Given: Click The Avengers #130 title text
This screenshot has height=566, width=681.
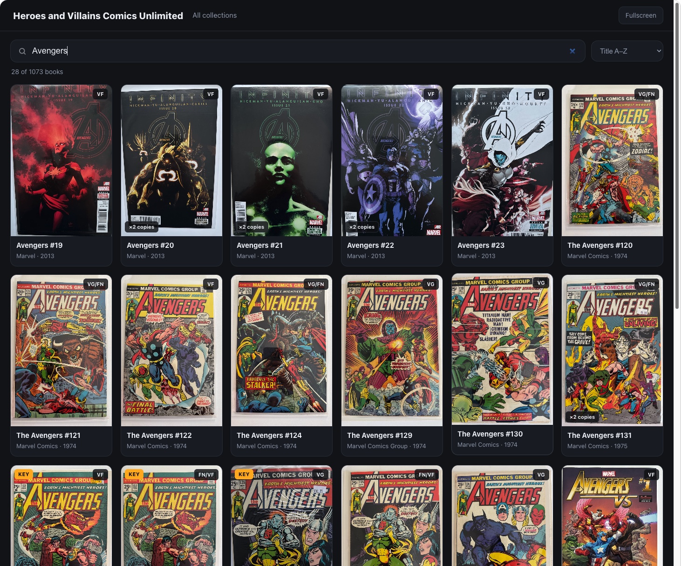Looking at the screenshot, I should (x=490, y=434).
